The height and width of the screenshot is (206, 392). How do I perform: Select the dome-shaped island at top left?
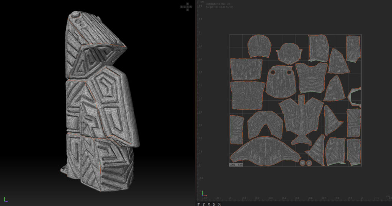pos(259,46)
